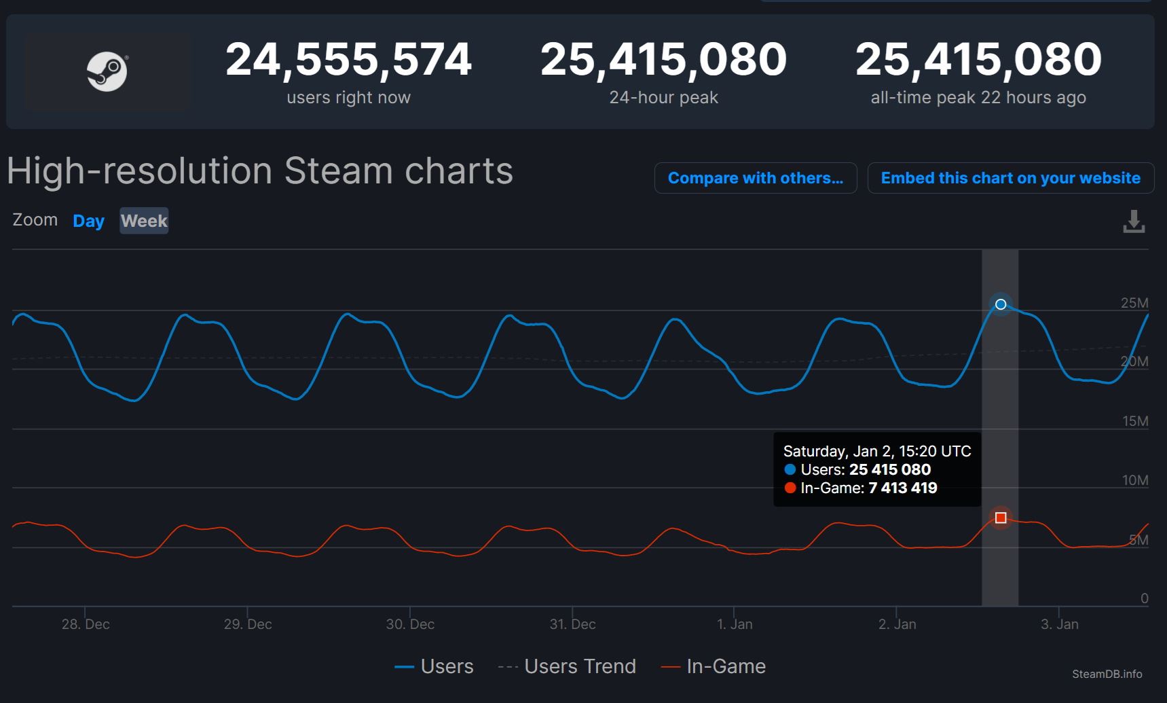1167x703 pixels.
Task: Click the 24,555,574 users right now figure
Action: click(x=348, y=60)
